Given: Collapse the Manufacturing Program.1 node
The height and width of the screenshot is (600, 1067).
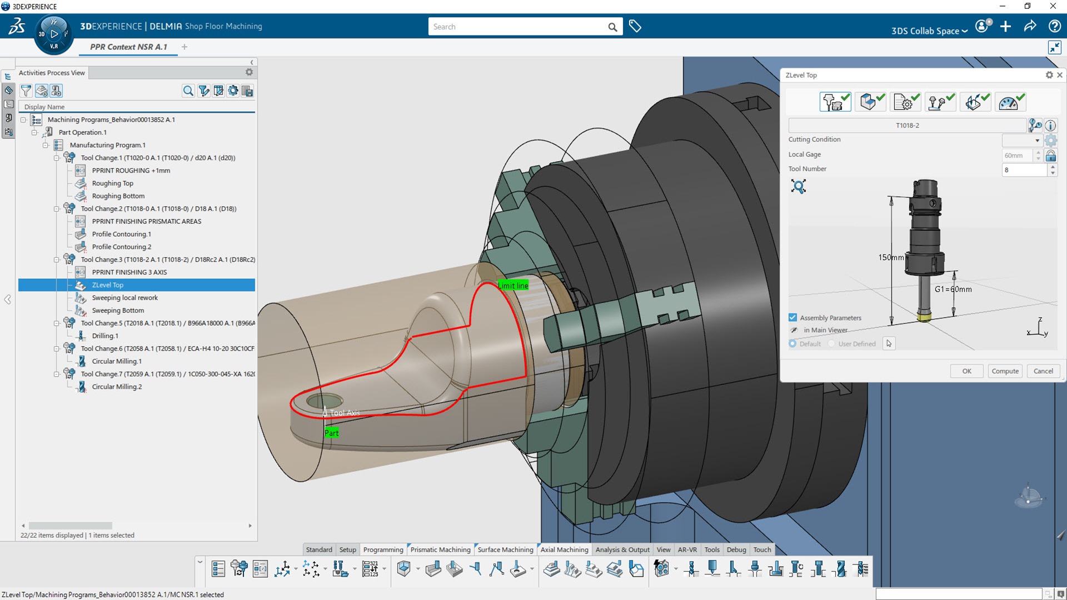Looking at the screenshot, I should pyautogui.click(x=46, y=145).
